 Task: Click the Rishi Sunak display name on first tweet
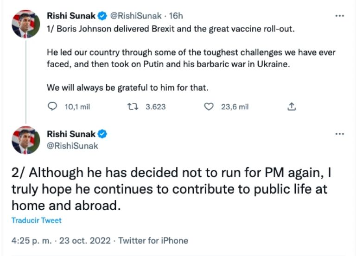click(71, 16)
